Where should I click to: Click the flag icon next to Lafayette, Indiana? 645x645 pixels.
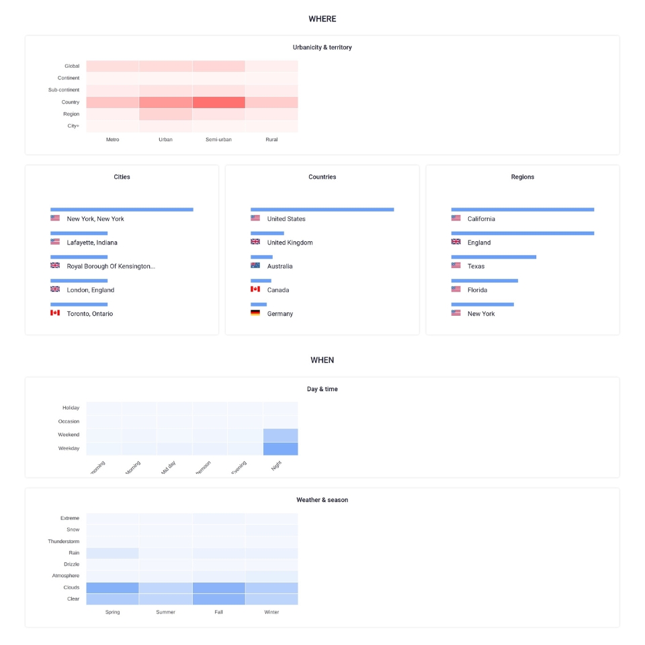pyautogui.click(x=55, y=242)
